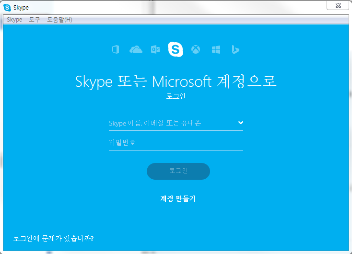Close the Skype window
The image size is (352, 254).
(x=338, y=5)
